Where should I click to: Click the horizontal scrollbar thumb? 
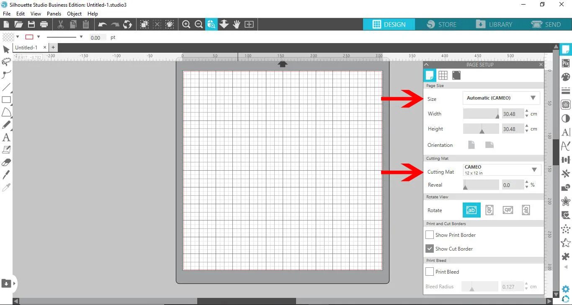point(246,301)
